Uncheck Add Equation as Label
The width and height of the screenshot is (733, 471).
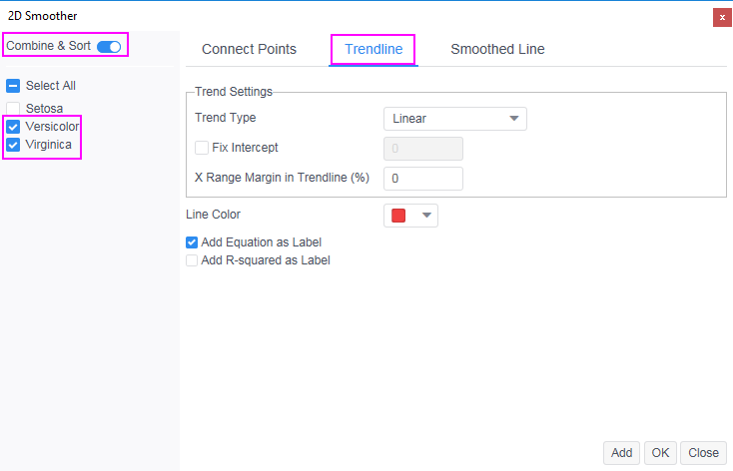(192, 242)
